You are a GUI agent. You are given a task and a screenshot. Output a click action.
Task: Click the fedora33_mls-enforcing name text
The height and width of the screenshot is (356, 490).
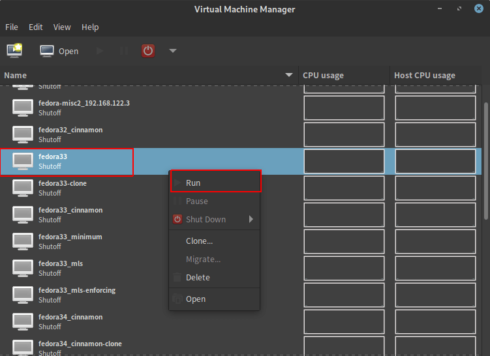click(x=77, y=290)
